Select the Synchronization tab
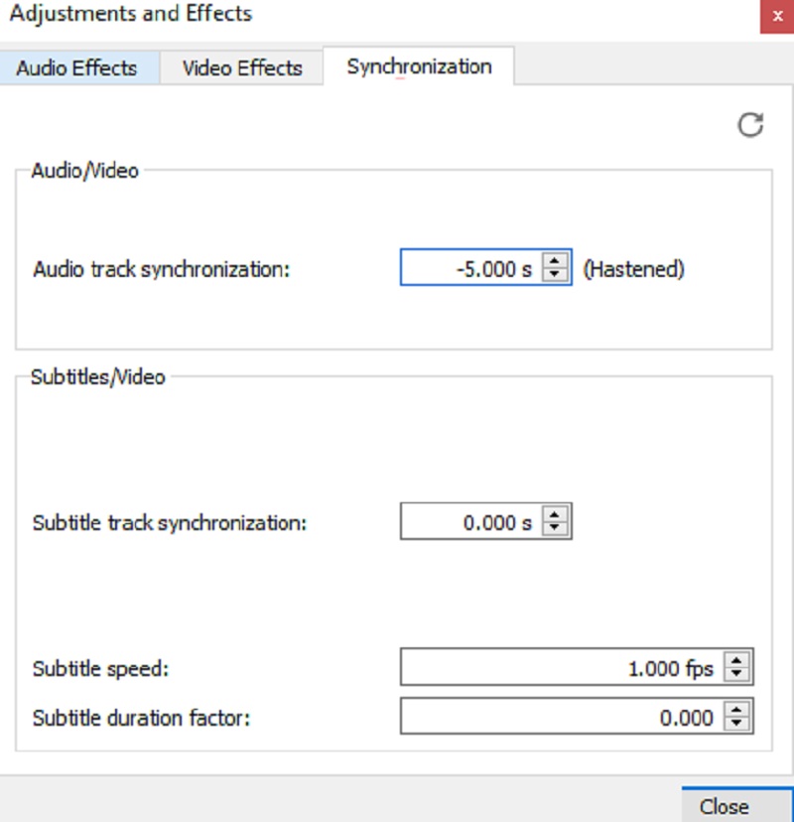The height and width of the screenshot is (822, 794). pos(419,67)
